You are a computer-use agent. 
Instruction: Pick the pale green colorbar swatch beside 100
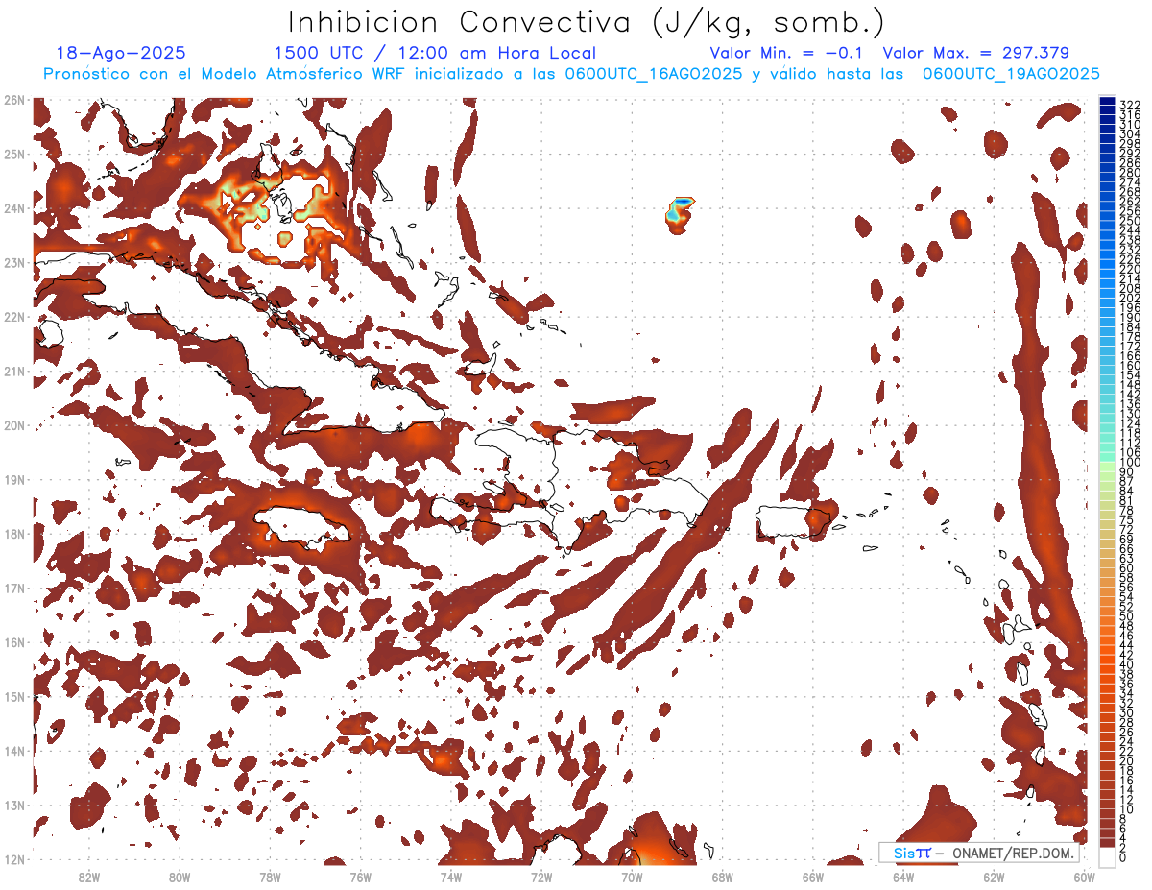1107,465
